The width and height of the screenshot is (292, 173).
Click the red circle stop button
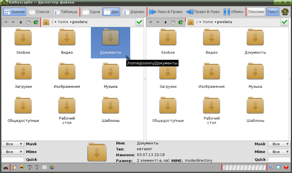click(286, 167)
